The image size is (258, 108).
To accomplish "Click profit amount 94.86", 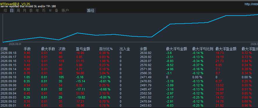I will pos(80,73).
